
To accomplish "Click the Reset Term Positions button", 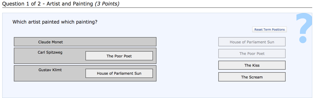I will [x=270, y=30].
